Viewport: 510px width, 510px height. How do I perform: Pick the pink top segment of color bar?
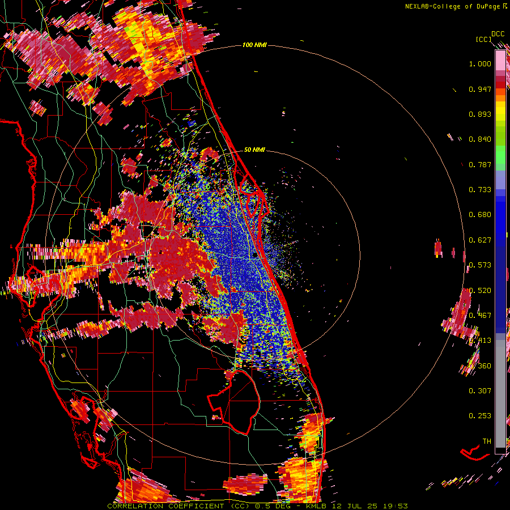(x=500, y=60)
